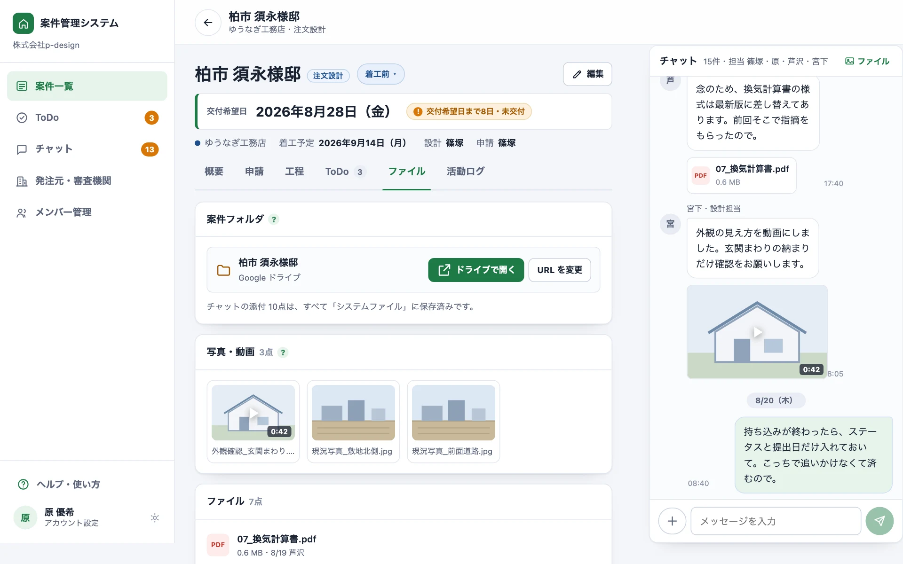Click the 宮 avatar in chat
903x564 pixels.
[x=670, y=224]
